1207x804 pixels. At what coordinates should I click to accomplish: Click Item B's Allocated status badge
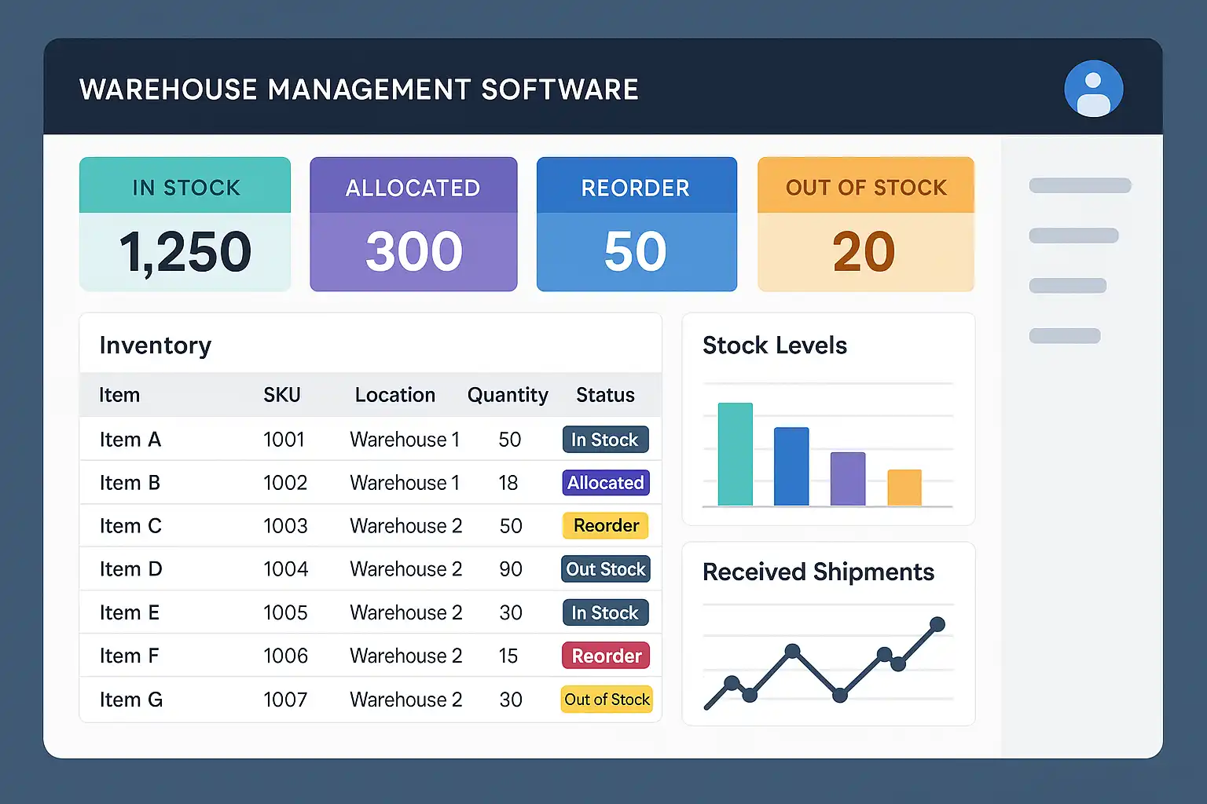[606, 483]
